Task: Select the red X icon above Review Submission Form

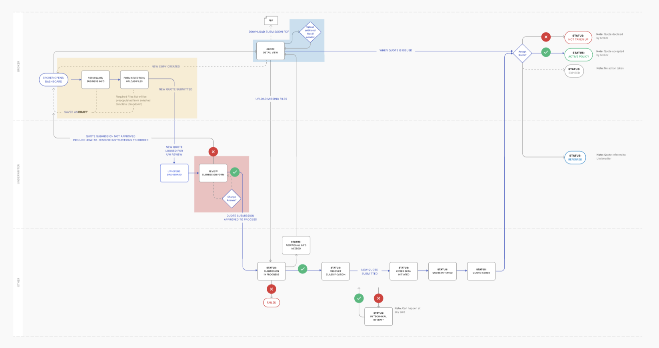Action: [x=213, y=152]
